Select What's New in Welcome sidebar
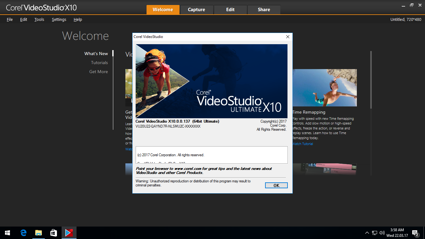Viewport: 425px width, 239px height. (x=96, y=54)
